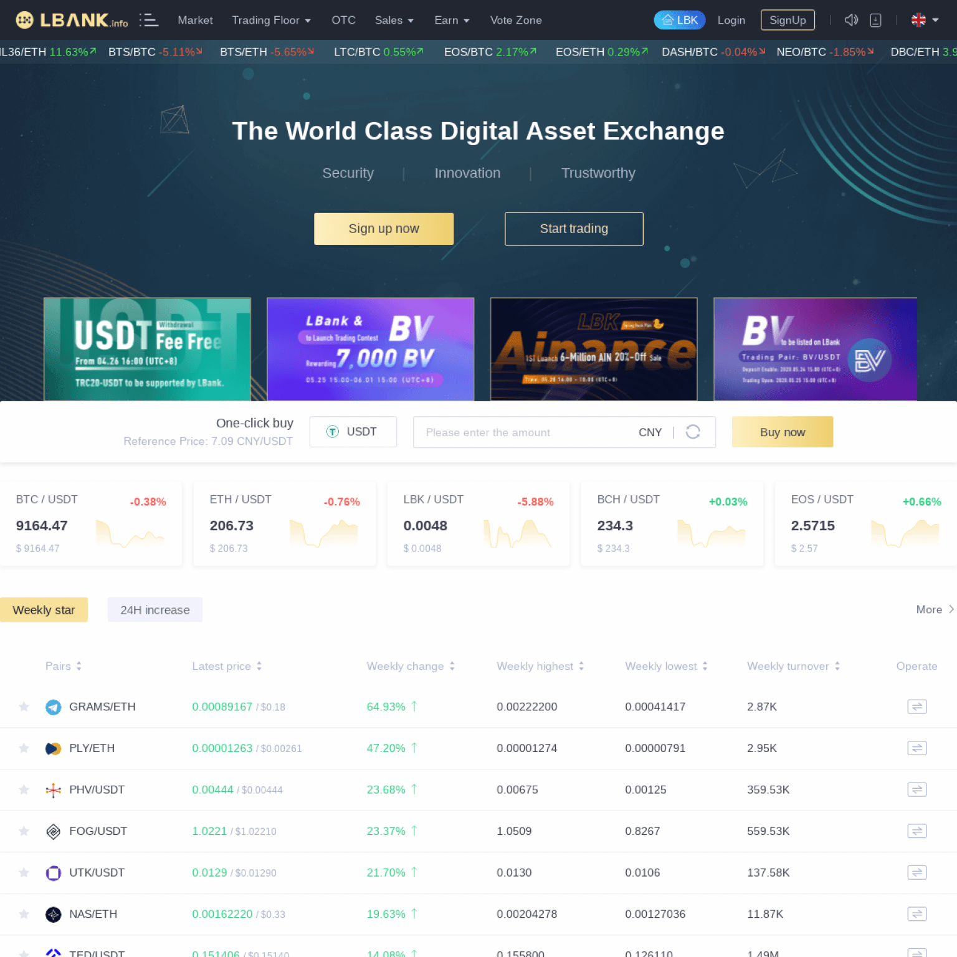Expand the Trading Floor menu

pos(271,20)
